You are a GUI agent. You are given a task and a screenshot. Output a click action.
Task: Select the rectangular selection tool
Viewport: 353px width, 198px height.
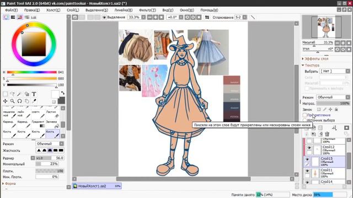pyautogui.click(x=5, y=94)
